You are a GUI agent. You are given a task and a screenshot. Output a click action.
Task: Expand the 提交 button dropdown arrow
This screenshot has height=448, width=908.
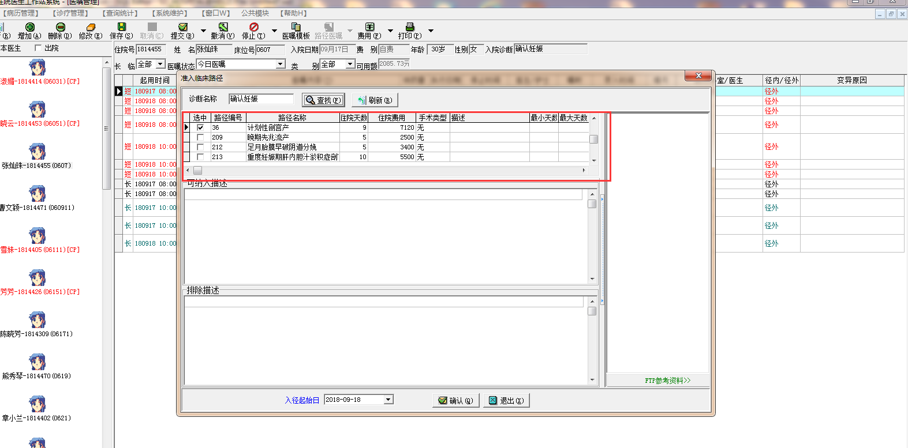[203, 31]
